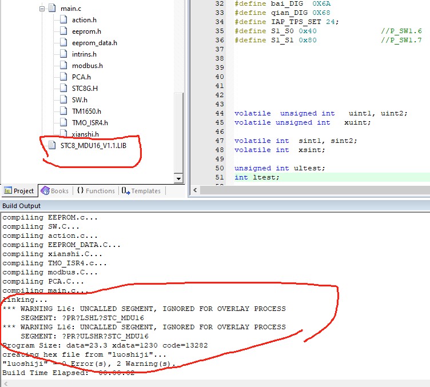The height and width of the screenshot is (387, 430).
Task: Click the file icon next to eeprom.h
Action: pos(63,31)
